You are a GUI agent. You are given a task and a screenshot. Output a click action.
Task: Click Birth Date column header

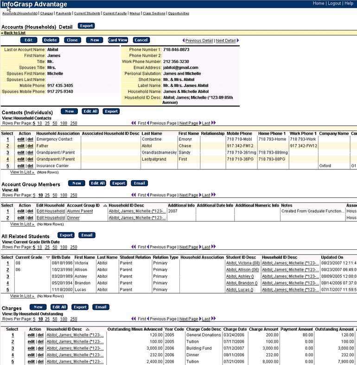click(61, 257)
